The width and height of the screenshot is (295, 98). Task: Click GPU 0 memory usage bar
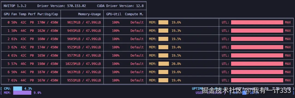tap(163, 23)
